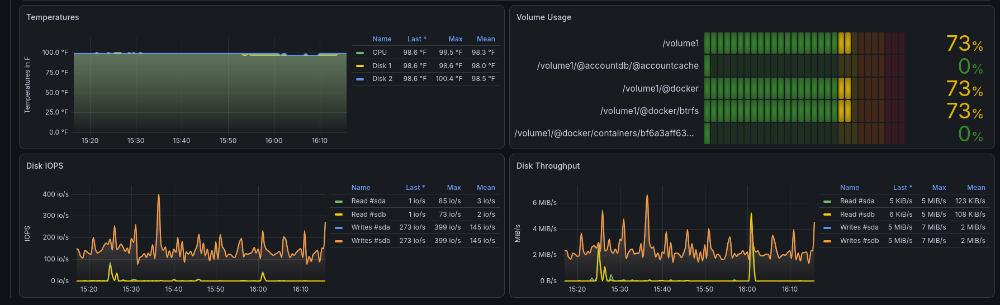Click the tall IOPS spike near 15:35

tap(159, 196)
